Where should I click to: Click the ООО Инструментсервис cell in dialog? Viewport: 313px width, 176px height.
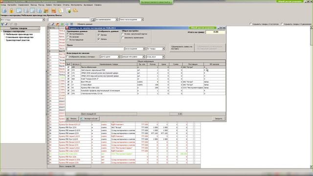pos(193,88)
